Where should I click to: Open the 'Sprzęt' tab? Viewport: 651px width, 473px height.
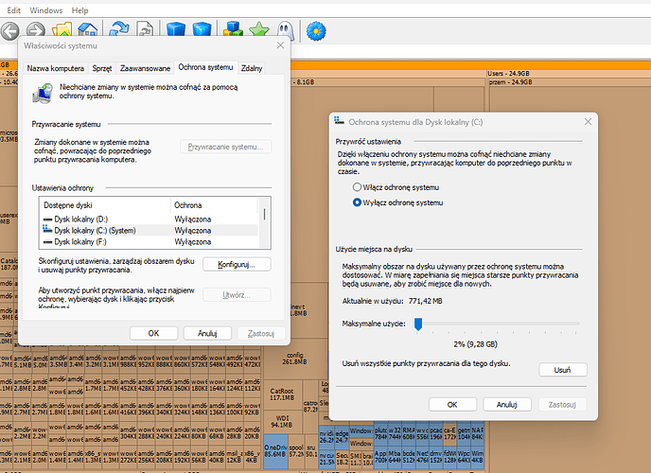101,68
